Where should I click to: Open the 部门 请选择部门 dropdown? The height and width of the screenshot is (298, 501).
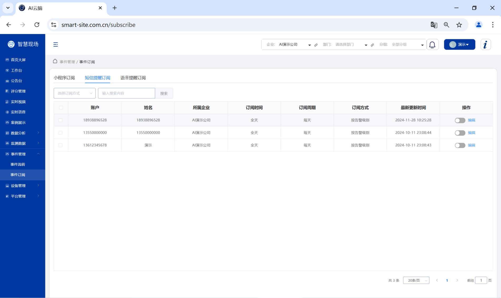pos(351,45)
